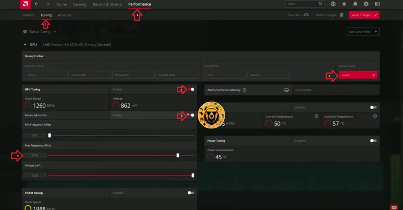Click Min Frequency slider handle
Screen dimensions: 403x210
[x=50, y=135]
